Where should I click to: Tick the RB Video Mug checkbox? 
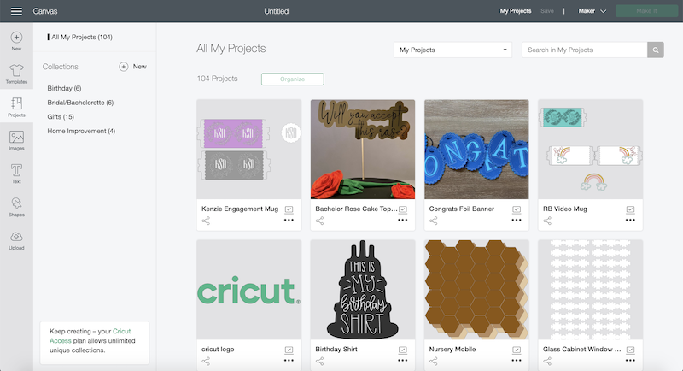click(630, 209)
